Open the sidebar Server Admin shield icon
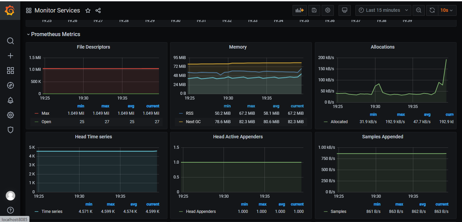This screenshot has width=462, height=222. (x=10, y=130)
